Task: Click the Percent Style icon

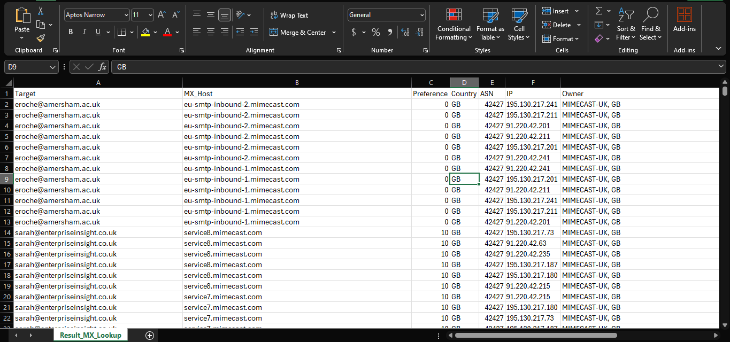Action: 375,32
